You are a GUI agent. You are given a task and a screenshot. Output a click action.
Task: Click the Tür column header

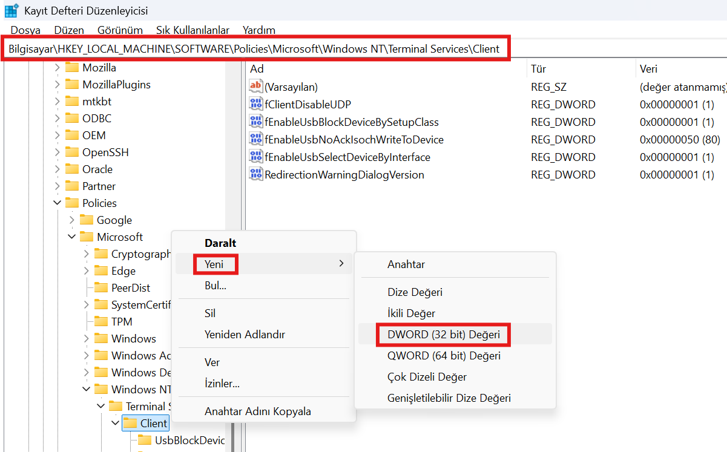pos(538,69)
